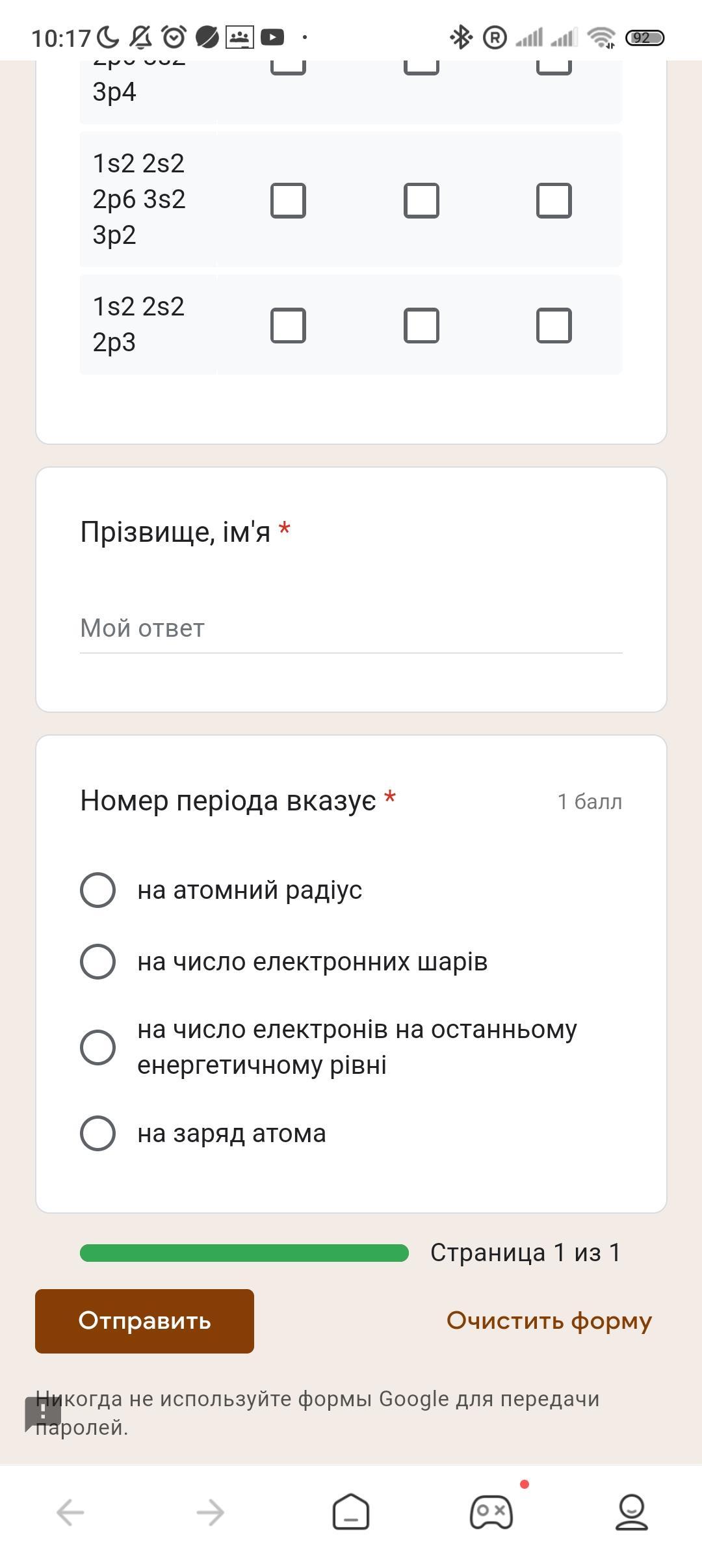Tap the browser forward arrow
The image size is (702, 1561).
[211, 1512]
